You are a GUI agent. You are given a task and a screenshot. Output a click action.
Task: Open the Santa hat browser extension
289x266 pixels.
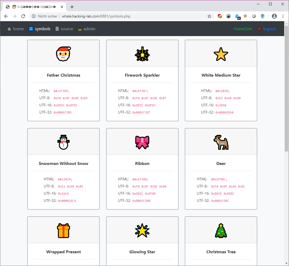pos(220,16)
